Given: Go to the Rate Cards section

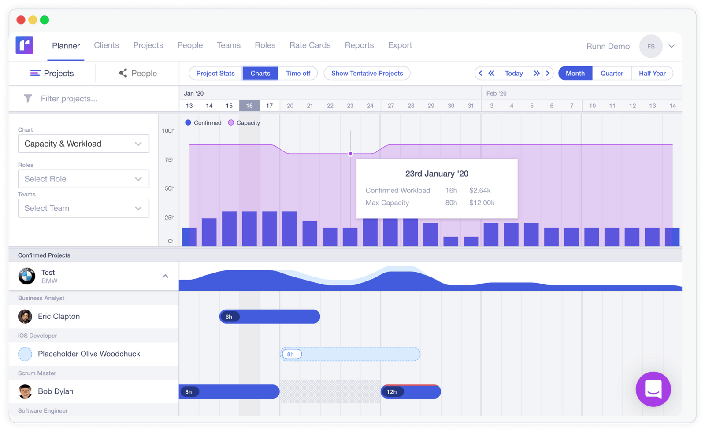Looking at the screenshot, I should (310, 45).
